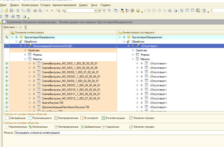Click the Конфигурация поставщика column header
Screen dimensions: 224x147
pos(138,33)
